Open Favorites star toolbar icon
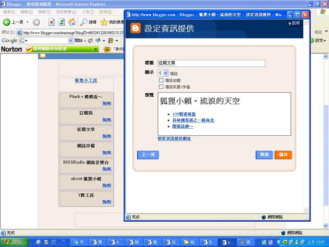The height and width of the screenshot is (247, 329). click(104, 22)
